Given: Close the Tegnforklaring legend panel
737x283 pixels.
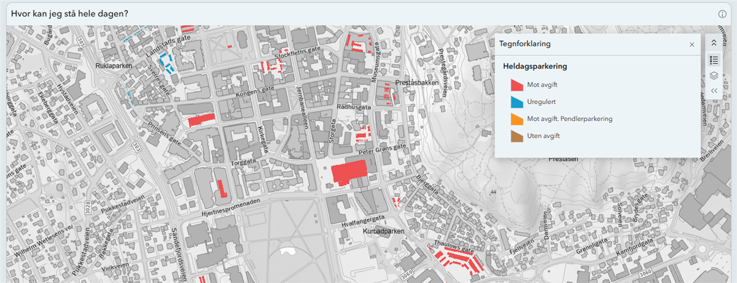Looking at the screenshot, I should coord(692,44).
